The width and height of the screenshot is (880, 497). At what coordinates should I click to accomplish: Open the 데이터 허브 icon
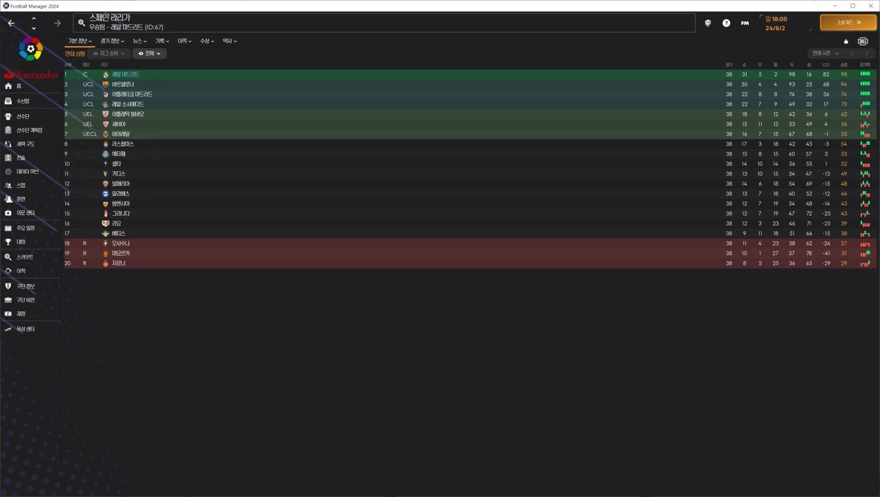[x=8, y=171]
